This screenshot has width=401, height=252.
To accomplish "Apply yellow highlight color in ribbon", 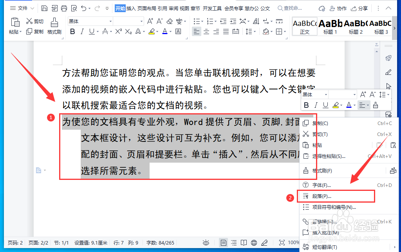I will 152,31.
